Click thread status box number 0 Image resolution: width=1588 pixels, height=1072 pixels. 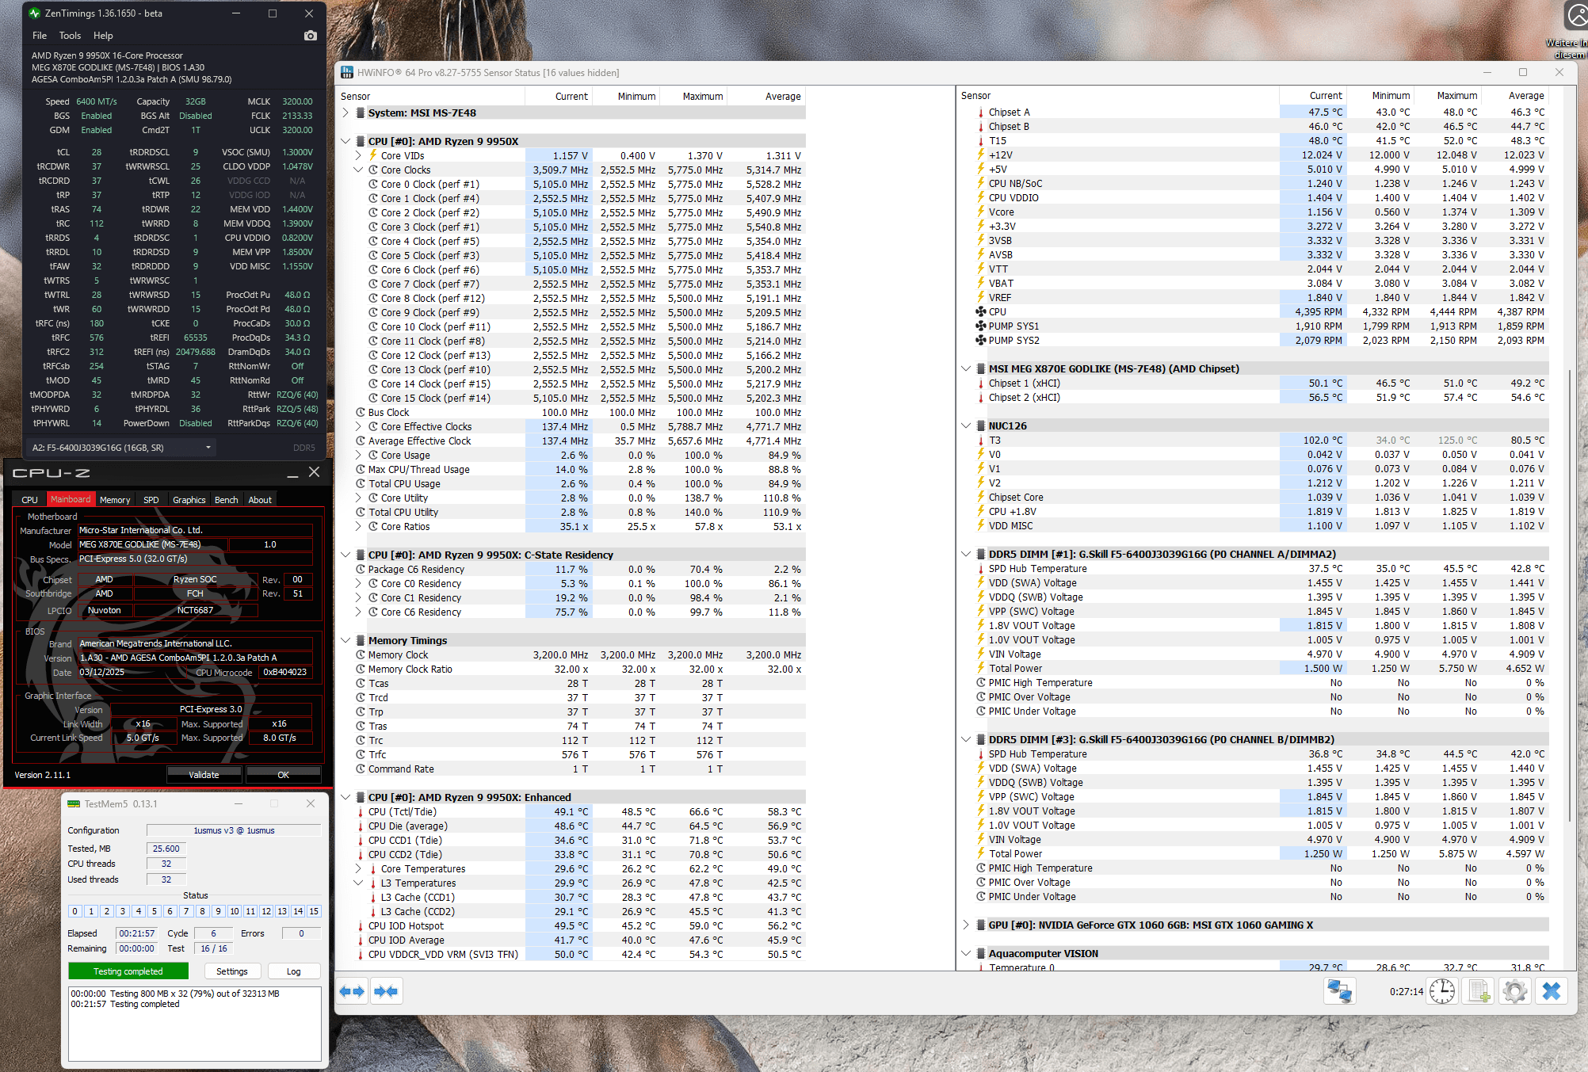point(75,911)
